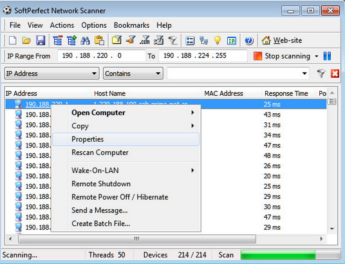This screenshot has height=264, width=345.
Task: Click the New document toolbar icon
Action: [x=12, y=41]
